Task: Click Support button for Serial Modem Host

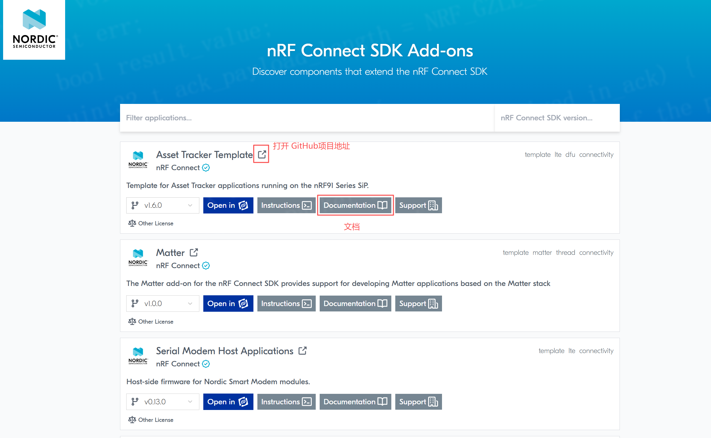Action: click(x=419, y=402)
